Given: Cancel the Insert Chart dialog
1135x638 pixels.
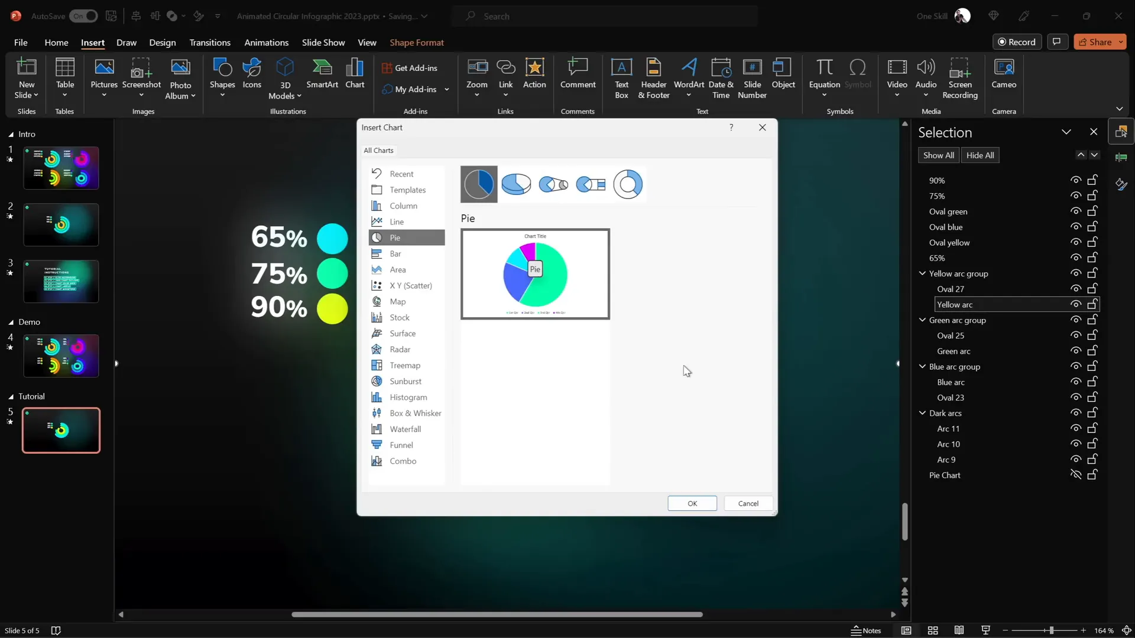Looking at the screenshot, I should click(x=748, y=503).
